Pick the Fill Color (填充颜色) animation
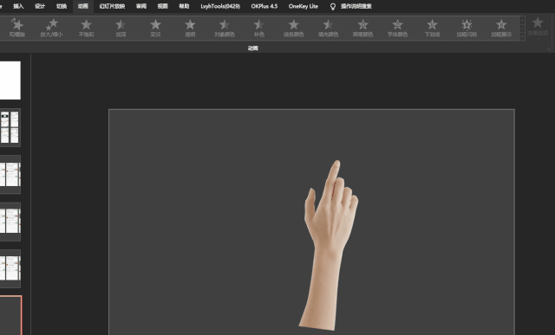 pos(328,28)
